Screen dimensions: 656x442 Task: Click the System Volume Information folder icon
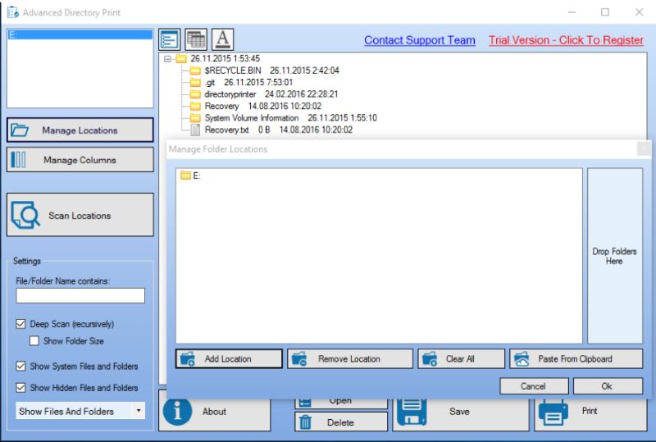[x=195, y=117]
